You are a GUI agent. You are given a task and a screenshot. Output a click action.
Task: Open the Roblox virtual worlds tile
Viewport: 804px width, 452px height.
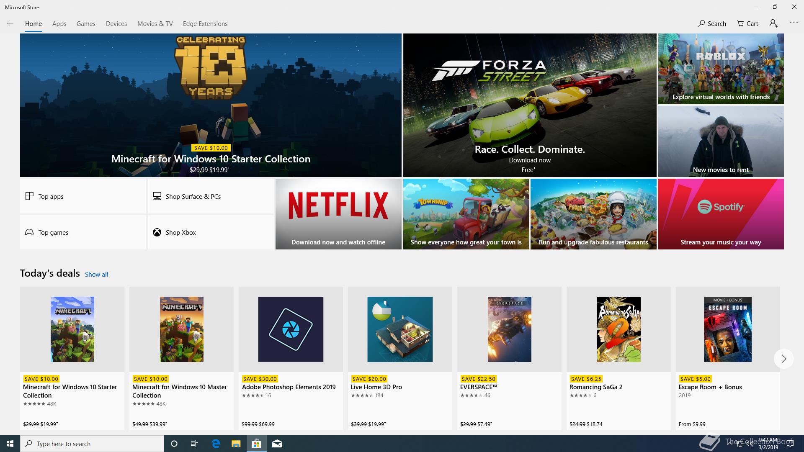coord(721,69)
